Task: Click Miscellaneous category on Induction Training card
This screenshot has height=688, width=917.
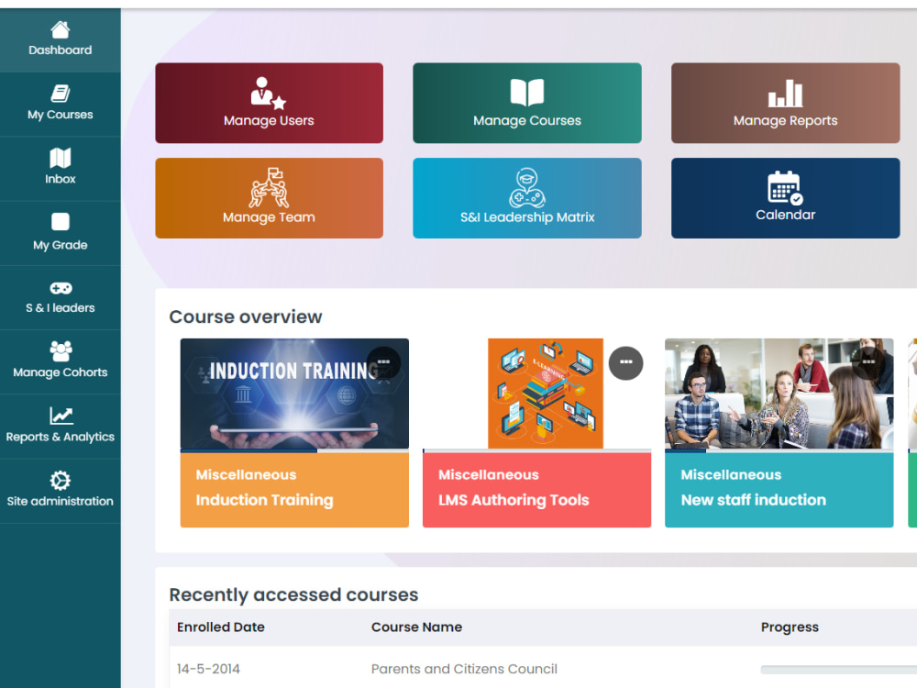Action: pos(246,475)
